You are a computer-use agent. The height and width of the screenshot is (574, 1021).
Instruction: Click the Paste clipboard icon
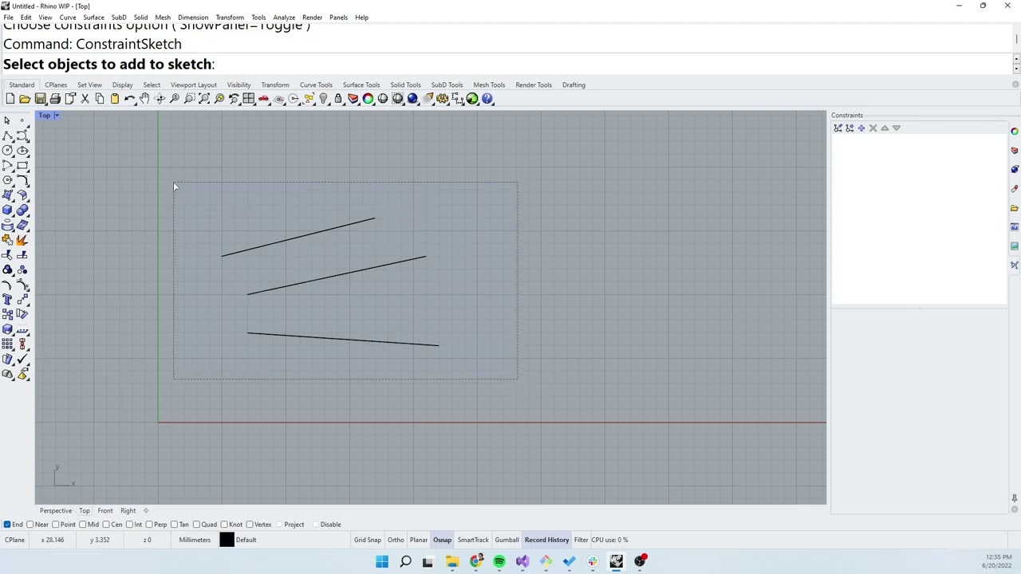click(115, 99)
